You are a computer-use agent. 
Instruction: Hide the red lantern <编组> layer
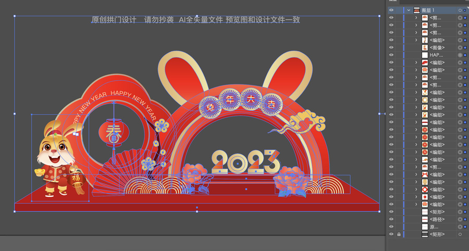click(x=391, y=197)
